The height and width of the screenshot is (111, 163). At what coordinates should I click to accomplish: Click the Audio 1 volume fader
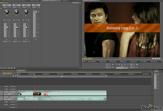(x=7, y=27)
